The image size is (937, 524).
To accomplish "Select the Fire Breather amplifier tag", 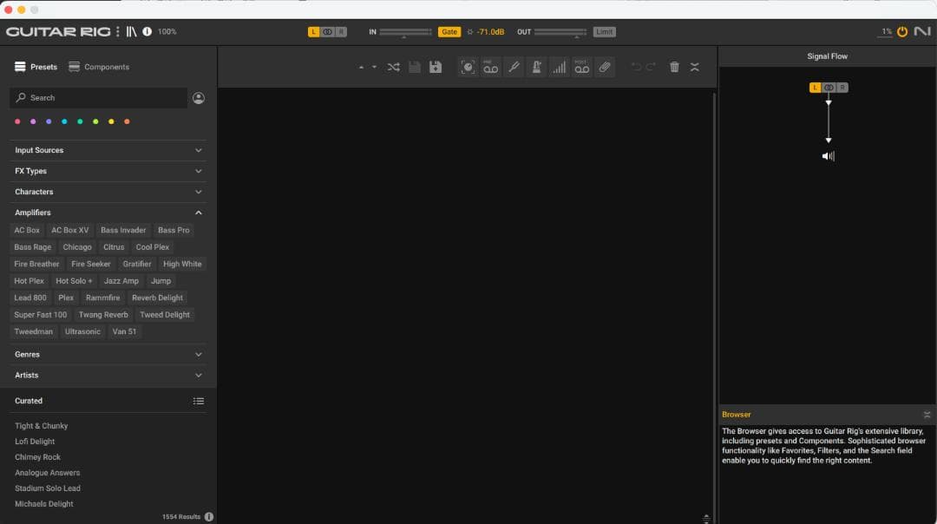I will pyautogui.click(x=36, y=264).
